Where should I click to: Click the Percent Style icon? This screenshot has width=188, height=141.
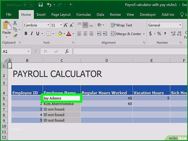pos(159,34)
